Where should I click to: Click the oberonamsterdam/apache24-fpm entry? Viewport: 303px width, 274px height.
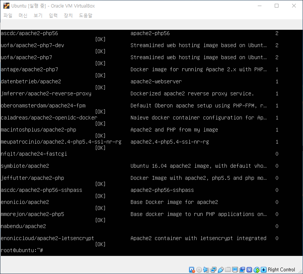(43, 106)
